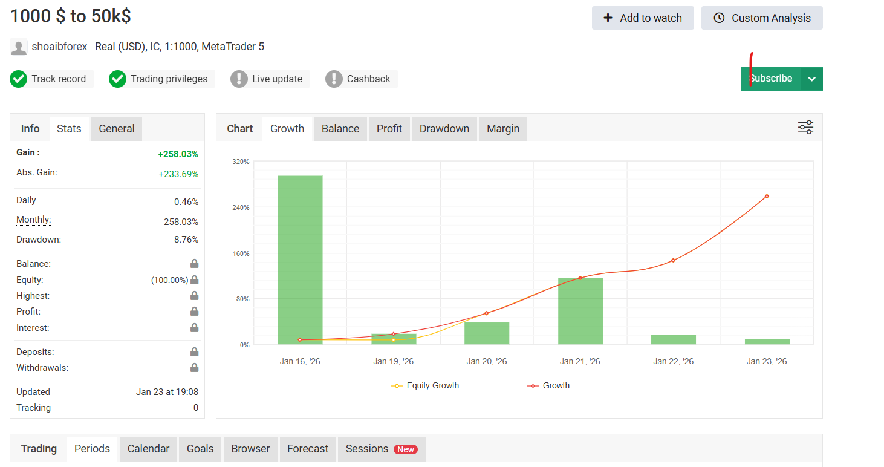The height and width of the screenshot is (467, 884).
Task: Switch to the Stats tab
Action: pos(69,129)
